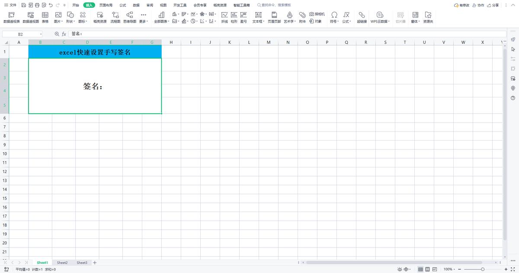519x273 pixels.
Task: Click the zoom slider handle
Action: point(483,269)
